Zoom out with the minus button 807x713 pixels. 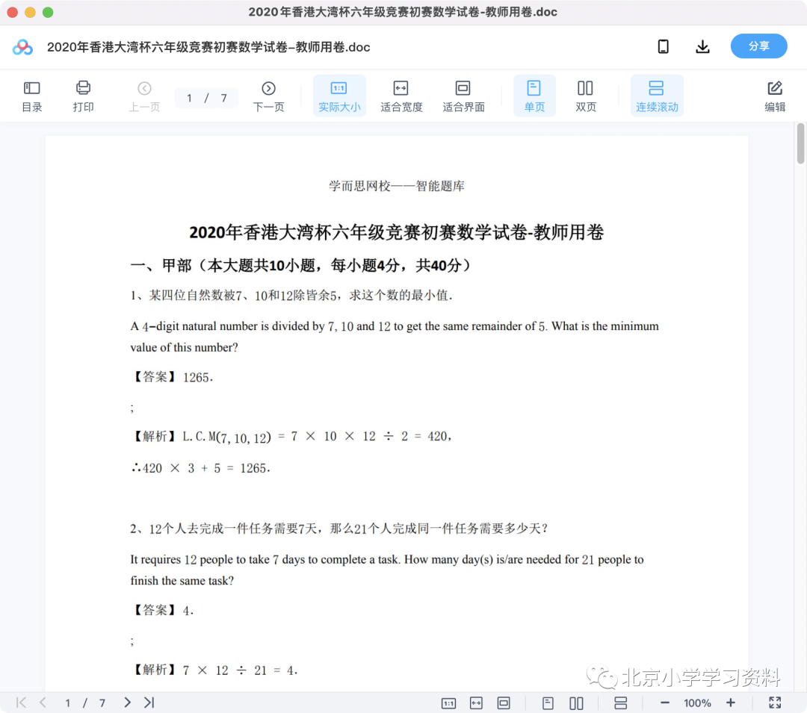[x=665, y=703]
